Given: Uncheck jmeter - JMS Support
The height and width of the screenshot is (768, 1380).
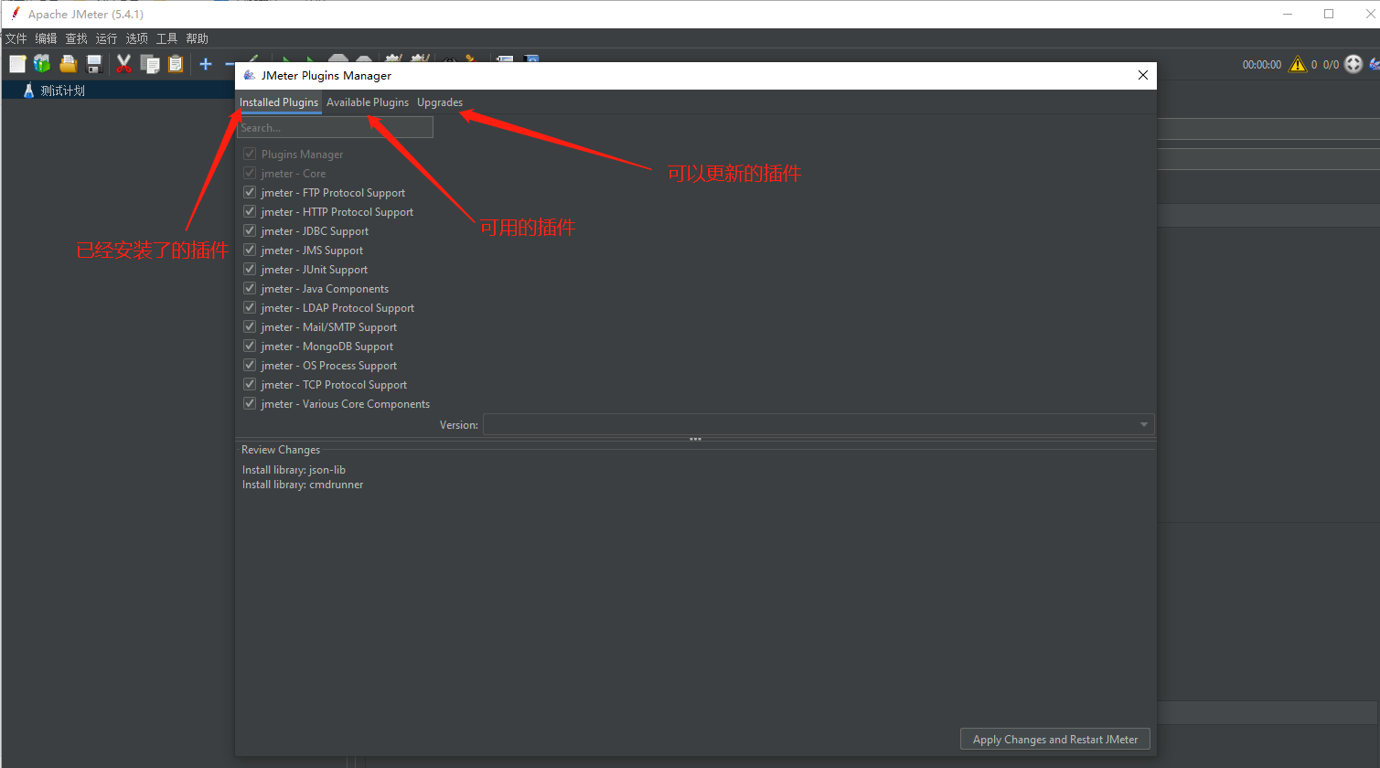Looking at the screenshot, I should pos(250,250).
